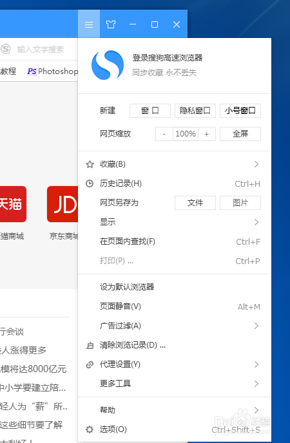Open a new 隐私窗口
The image size is (290, 443).
pos(195,111)
